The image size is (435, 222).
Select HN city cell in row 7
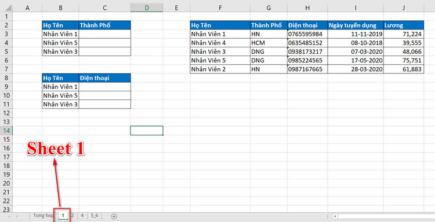tap(269, 69)
